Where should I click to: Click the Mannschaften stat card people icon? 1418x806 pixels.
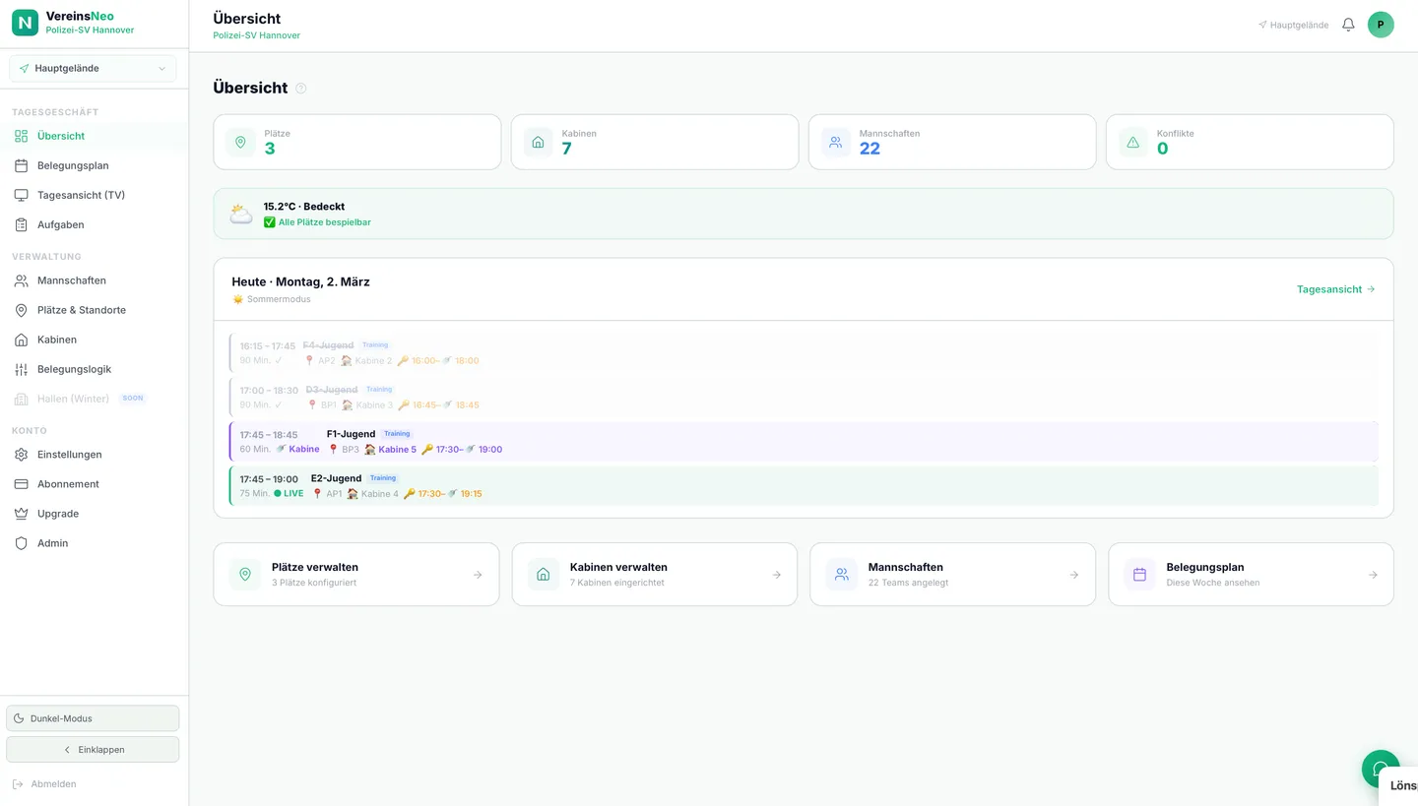[835, 142]
